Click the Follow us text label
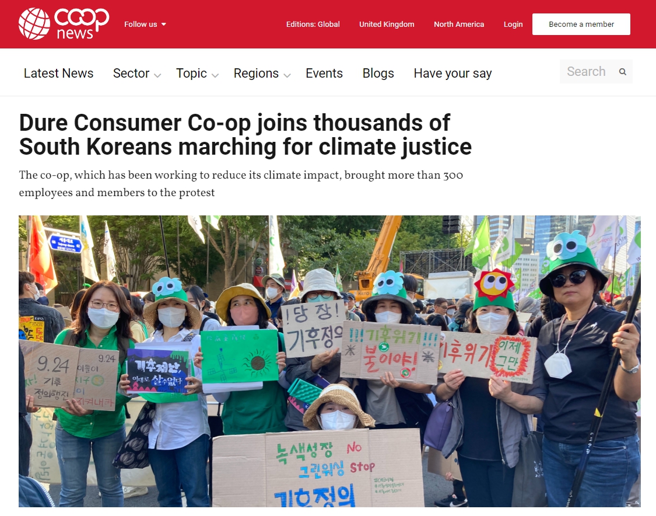 click(x=141, y=25)
